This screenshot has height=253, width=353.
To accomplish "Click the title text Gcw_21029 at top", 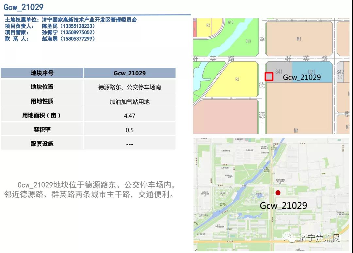I will (x=24, y=7).
